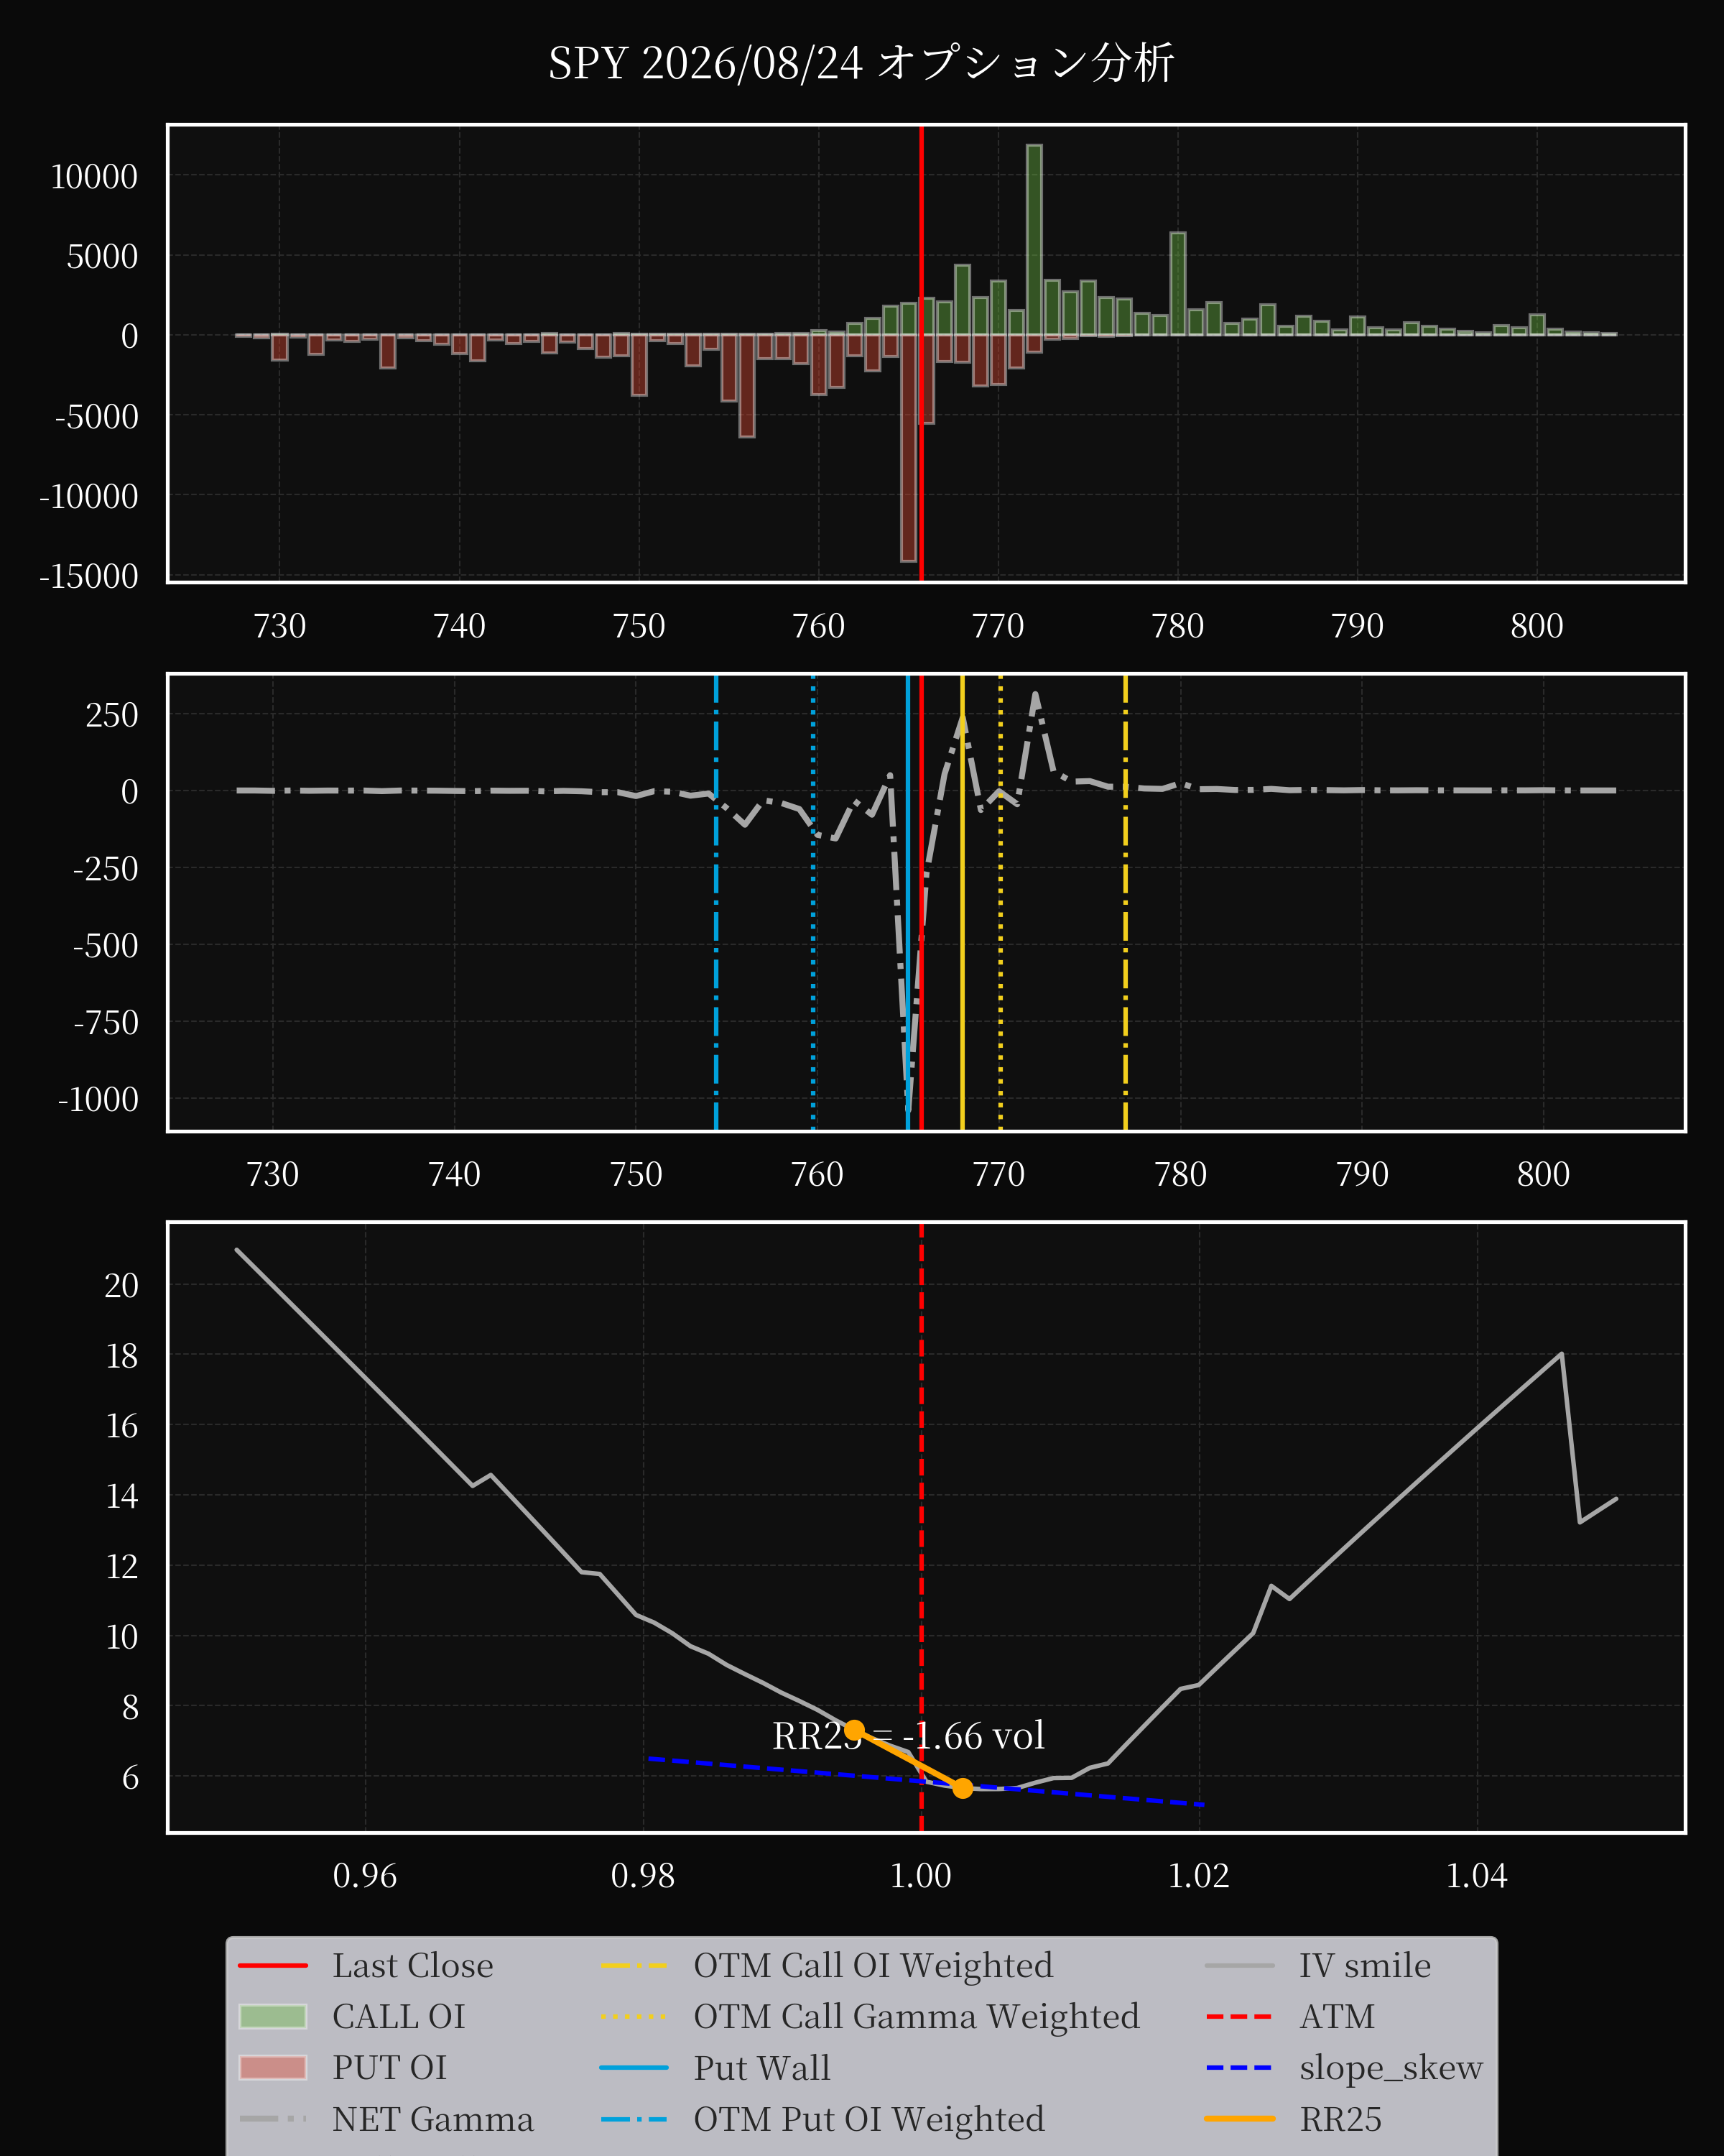Click the '-1000' y-axis label in gamma chart
Screen dimensions: 1724x2156
[98, 1100]
